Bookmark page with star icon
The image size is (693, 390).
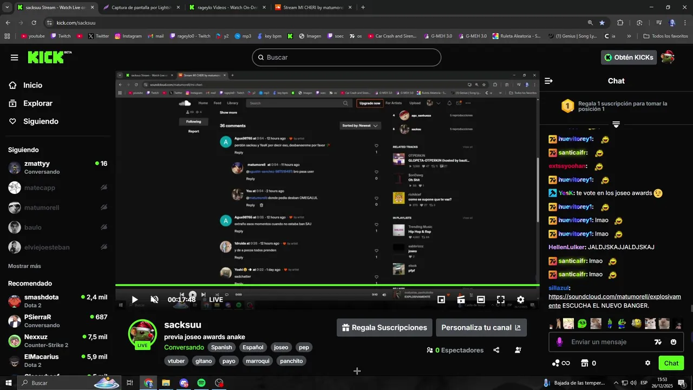pyautogui.click(x=602, y=23)
